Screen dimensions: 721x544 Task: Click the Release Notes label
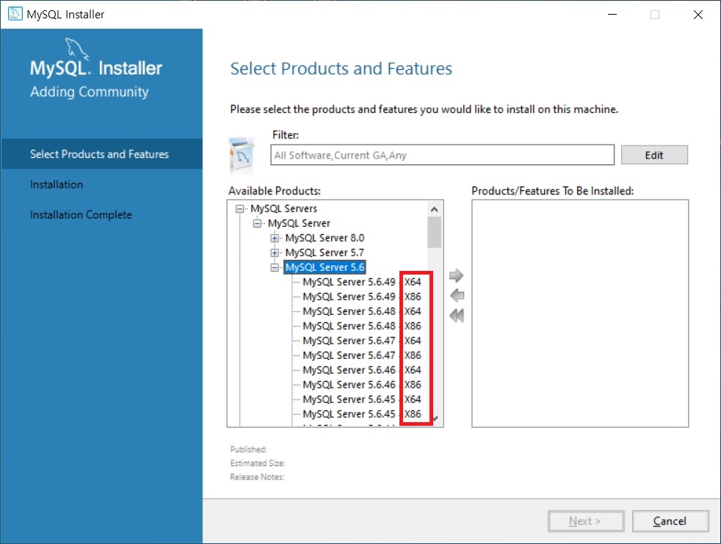[257, 477]
